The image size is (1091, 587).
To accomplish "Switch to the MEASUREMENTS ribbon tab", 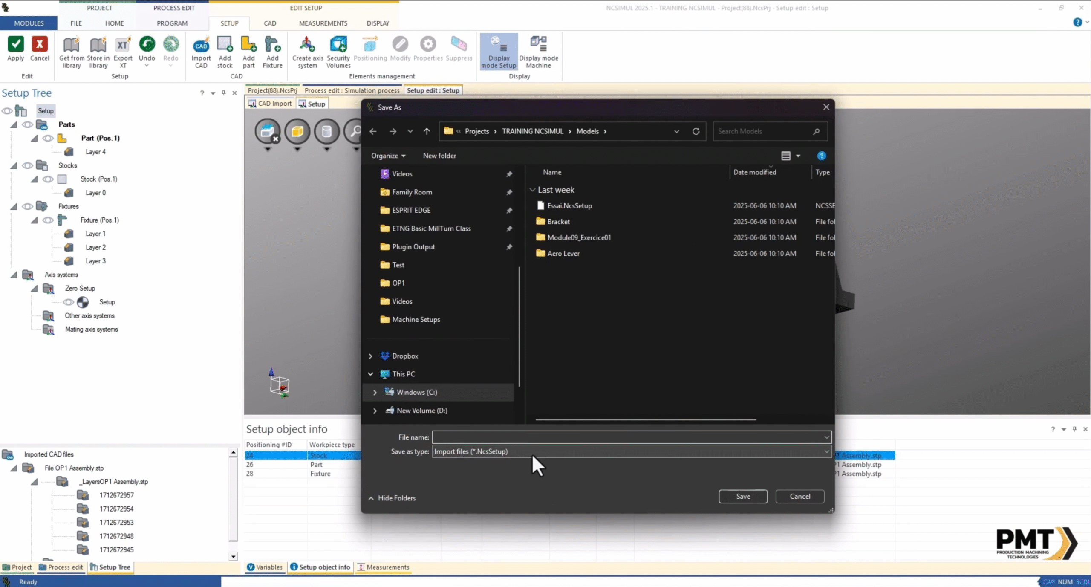I will pos(323,23).
